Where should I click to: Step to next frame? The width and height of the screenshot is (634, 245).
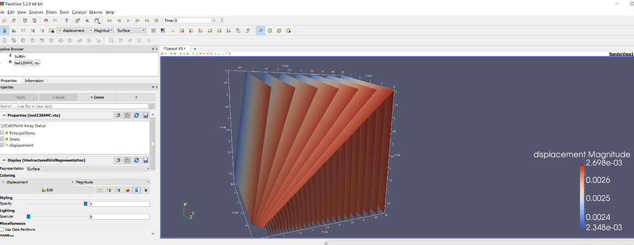click(x=137, y=20)
